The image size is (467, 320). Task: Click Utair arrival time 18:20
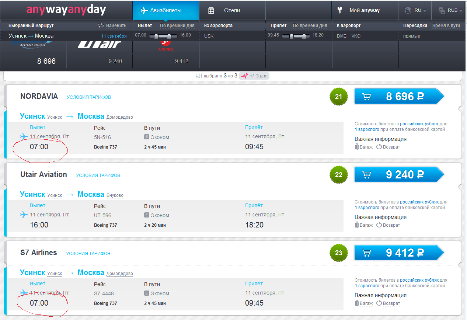click(254, 225)
